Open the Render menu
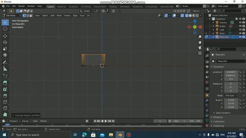Screen dimensions: 246x138 coord(22,6)
